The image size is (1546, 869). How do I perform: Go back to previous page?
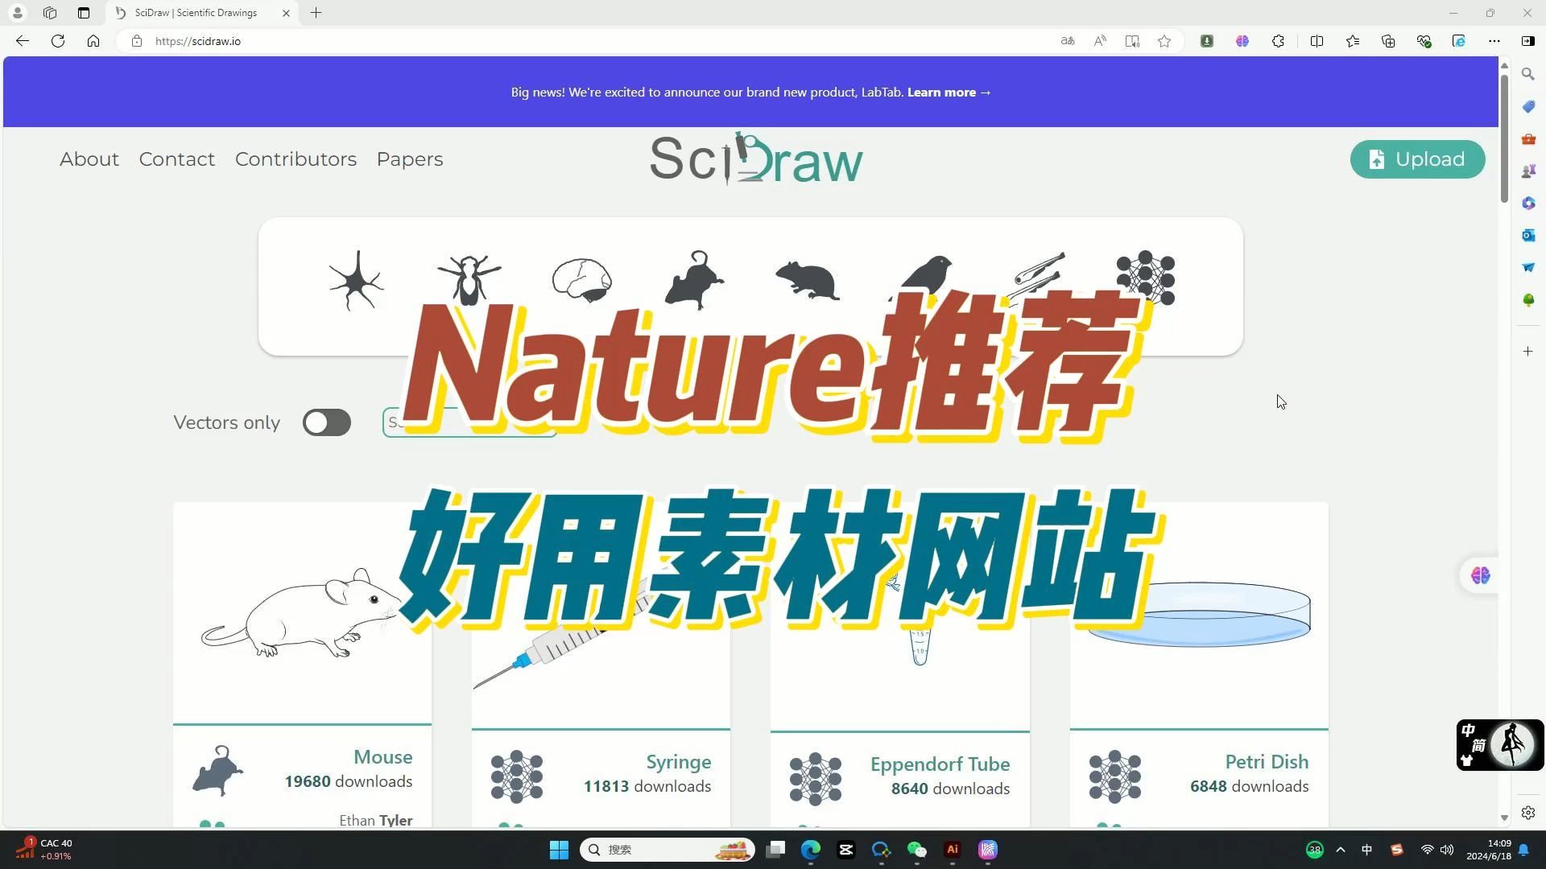click(23, 41)
